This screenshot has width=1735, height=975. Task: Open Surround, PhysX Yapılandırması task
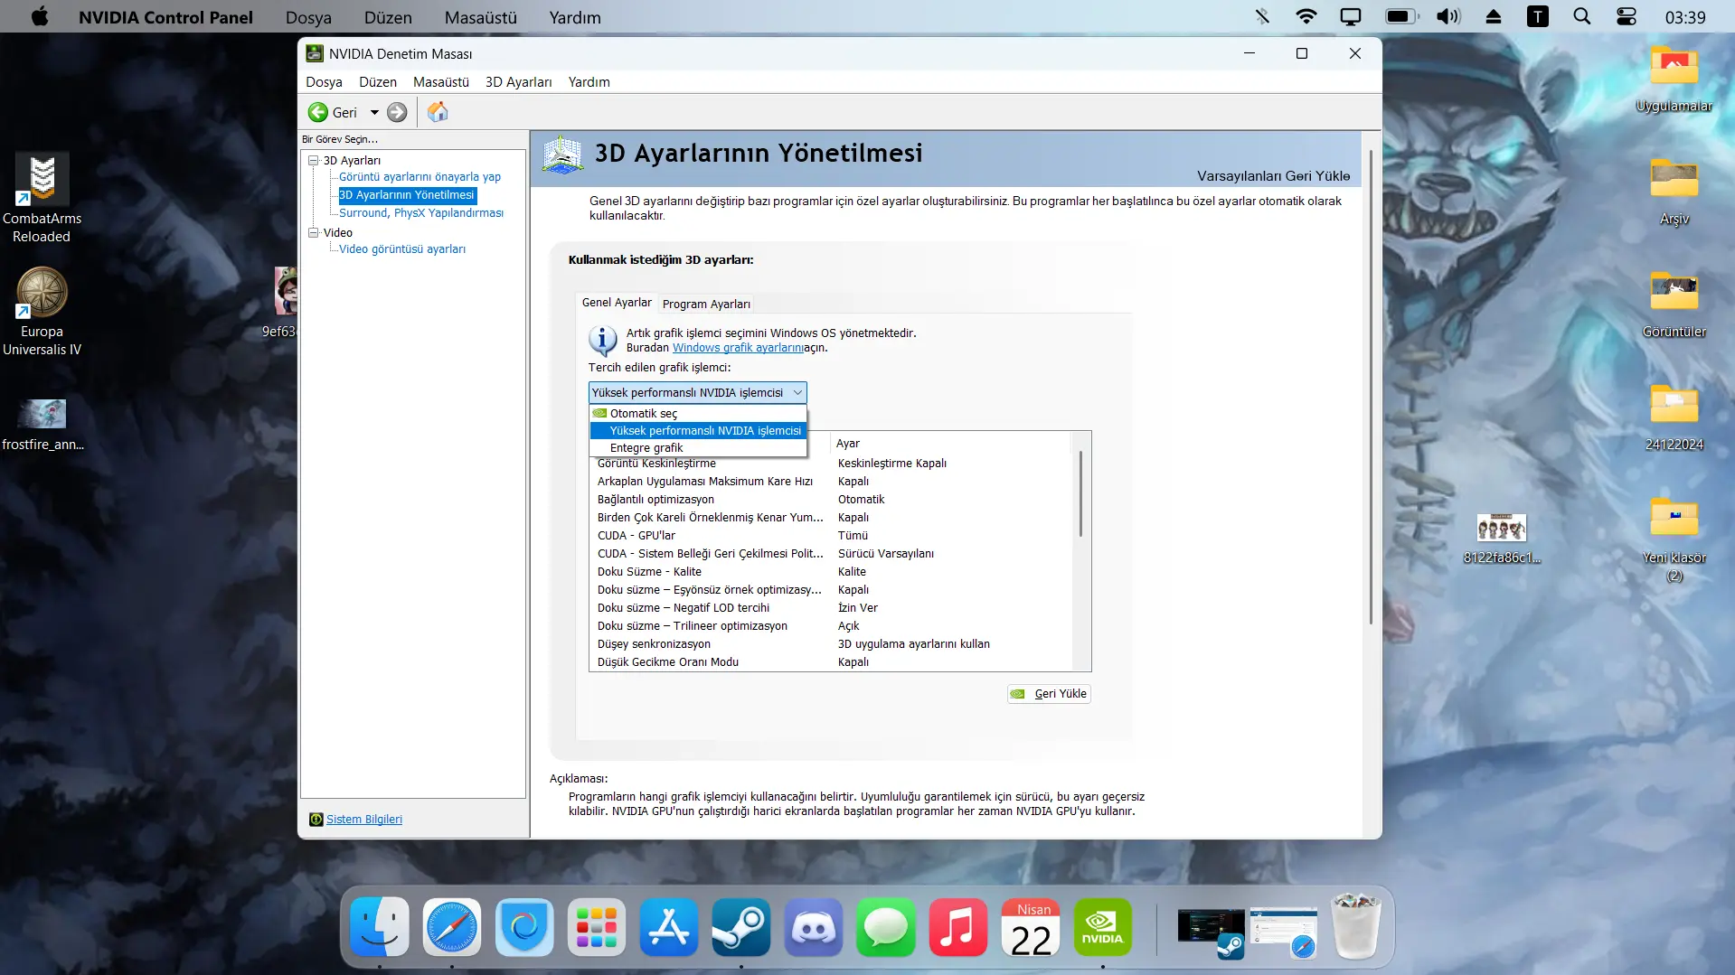[x=421, y=213]
